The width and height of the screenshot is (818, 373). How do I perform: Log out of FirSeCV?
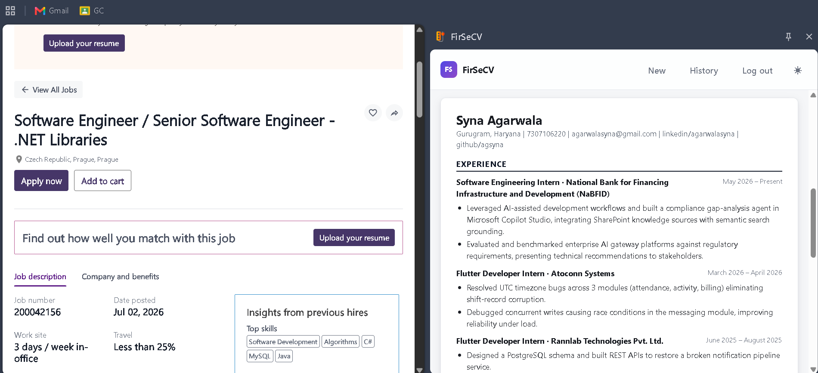pyautogui.click(x=757, y=71)
